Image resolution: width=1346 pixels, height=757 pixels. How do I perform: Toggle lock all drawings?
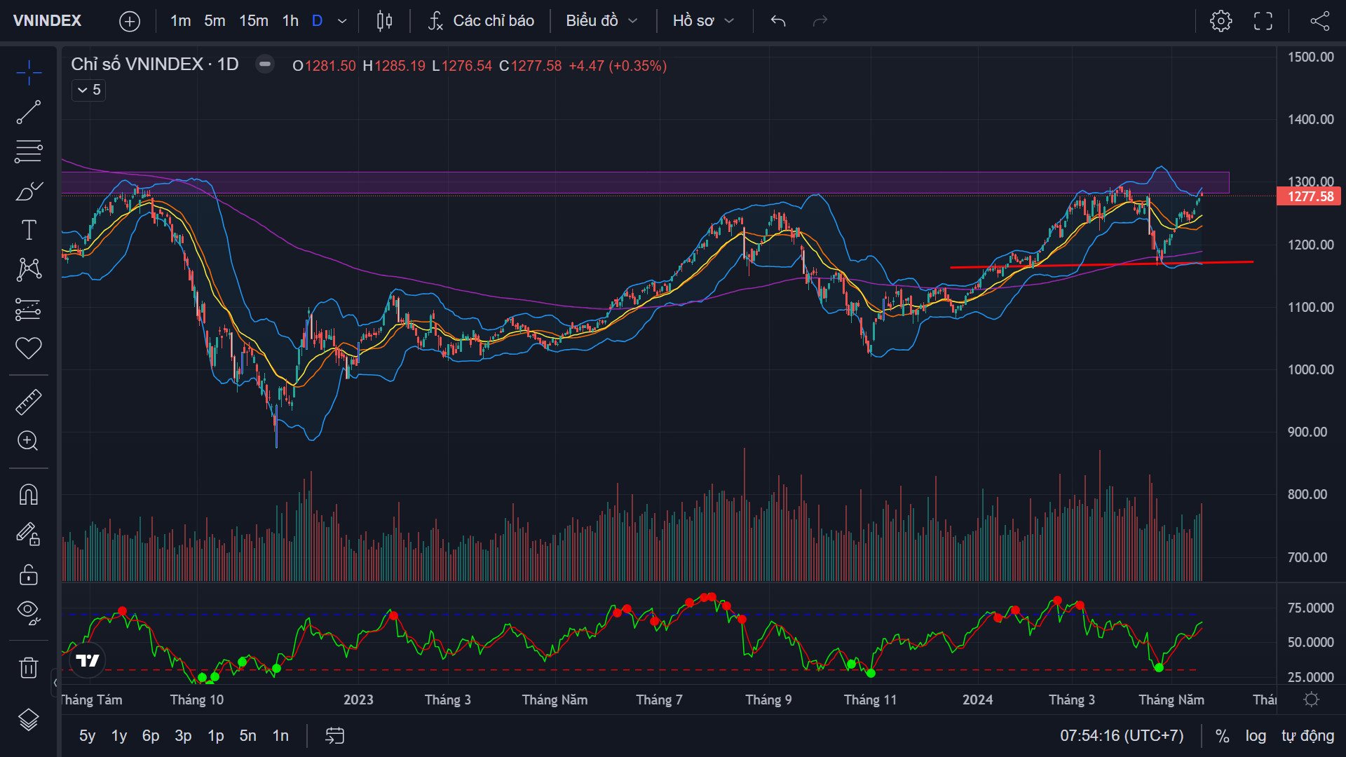pyautogui.click(x=29, y=575)
